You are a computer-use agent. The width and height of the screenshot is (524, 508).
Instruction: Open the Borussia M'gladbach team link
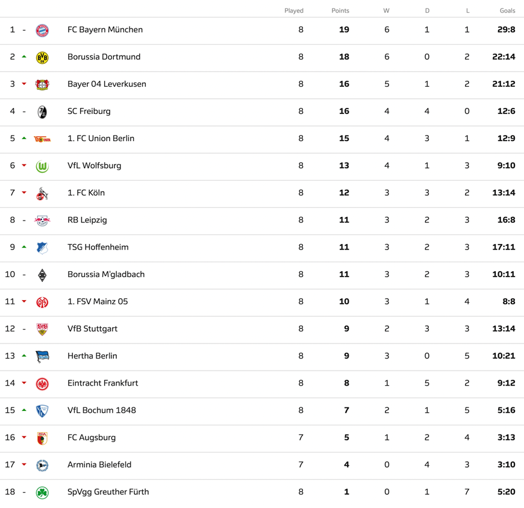click(106, 274)
